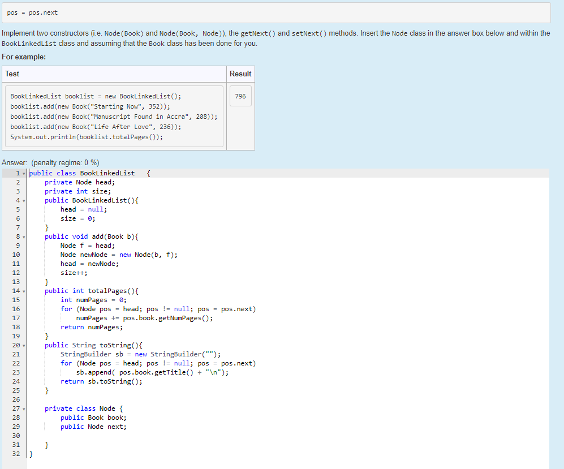Click code line 'return sb.toString();'
Viewport: 564px width, 469px height.
(101, 381)
